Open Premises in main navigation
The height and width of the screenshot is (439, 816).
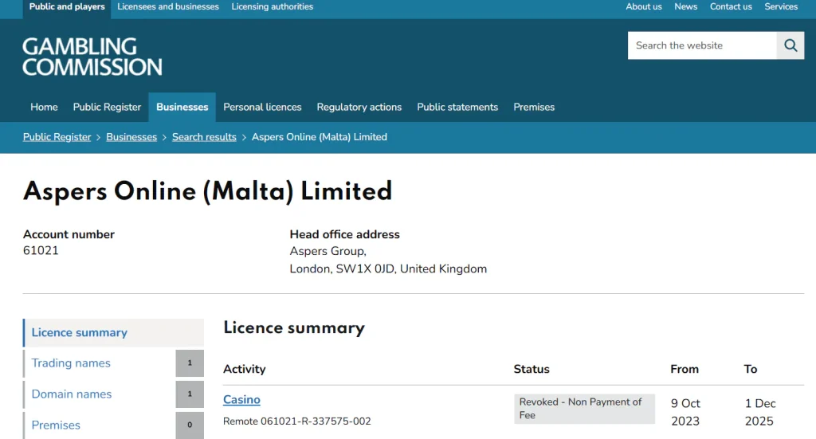tap(534, 107)
